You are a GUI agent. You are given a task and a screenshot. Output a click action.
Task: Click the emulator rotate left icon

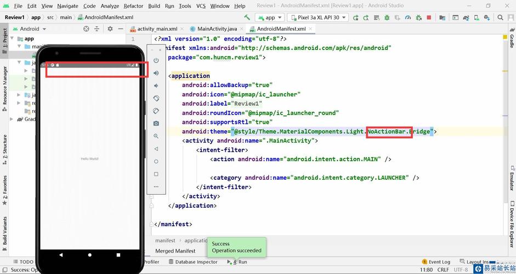click(156, 98)
